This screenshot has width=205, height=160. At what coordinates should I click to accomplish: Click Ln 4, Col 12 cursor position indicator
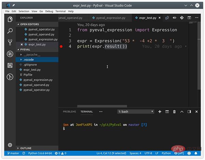[111, 153]
